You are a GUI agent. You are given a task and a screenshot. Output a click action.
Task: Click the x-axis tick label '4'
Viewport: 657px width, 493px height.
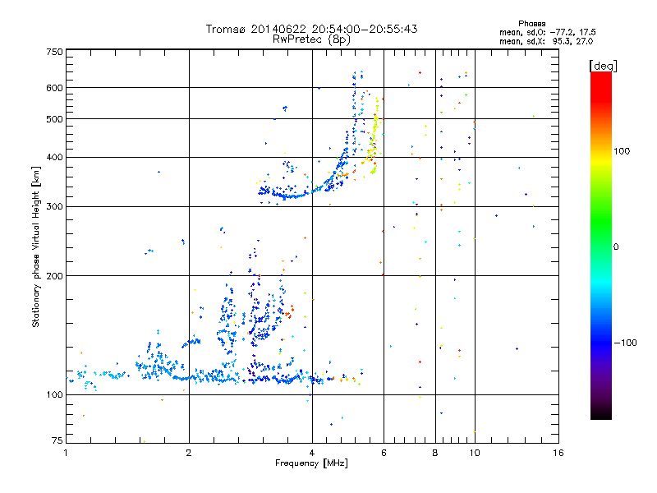[x=312, y=453]
